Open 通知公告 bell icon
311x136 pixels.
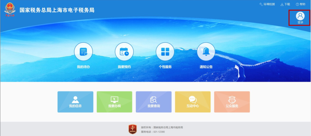tap(206, 52)
